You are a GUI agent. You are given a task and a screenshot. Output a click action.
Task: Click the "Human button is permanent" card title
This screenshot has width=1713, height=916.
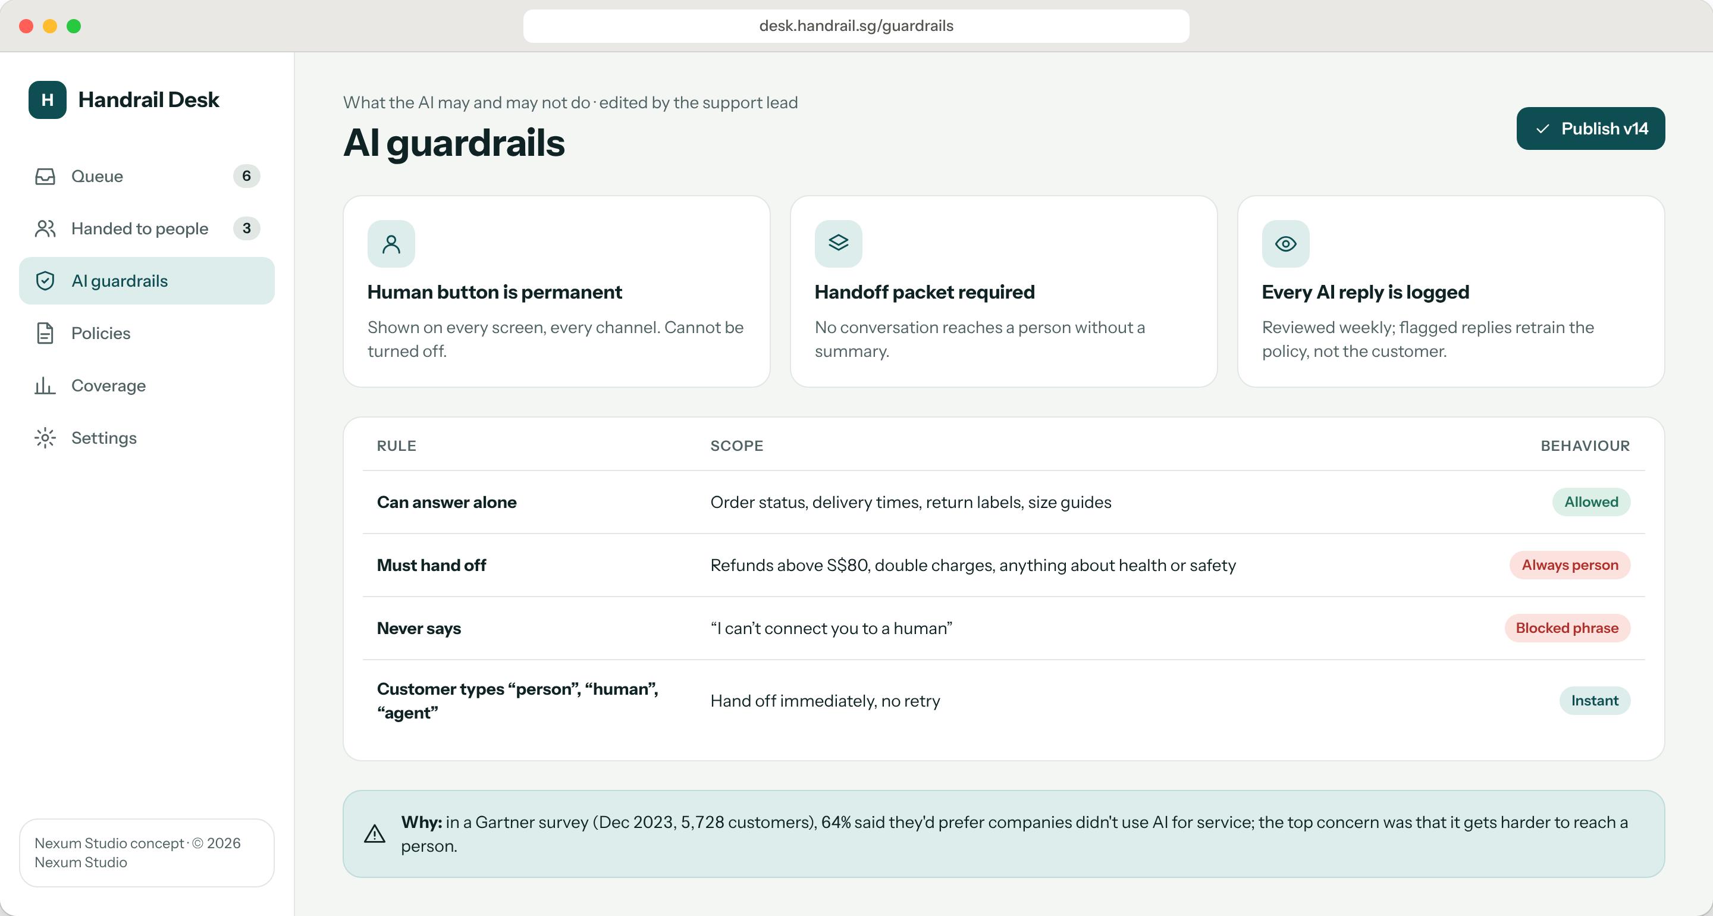tap(494, 293)
